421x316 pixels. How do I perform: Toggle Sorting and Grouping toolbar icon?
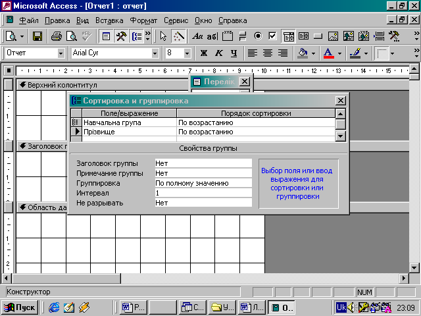tap(137, 36)
